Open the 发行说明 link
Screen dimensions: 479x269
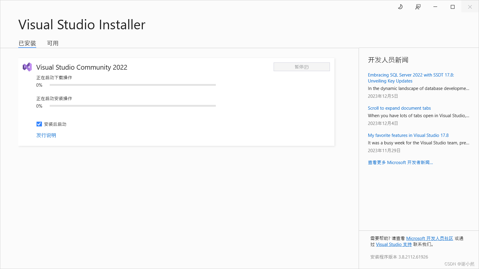[x=46, y=135]
